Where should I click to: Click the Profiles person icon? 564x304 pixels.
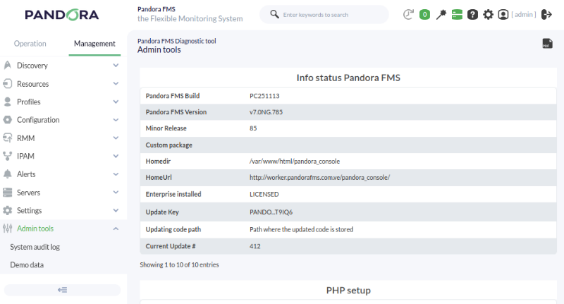pyautogui.click(x=7, y=102)
